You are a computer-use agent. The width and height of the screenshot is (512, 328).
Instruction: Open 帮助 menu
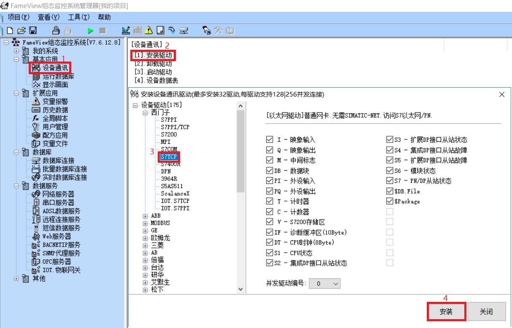pyautogui.click(x=104, y=17)
